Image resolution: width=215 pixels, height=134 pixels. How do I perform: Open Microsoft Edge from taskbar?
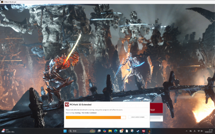tap(116, 131)
